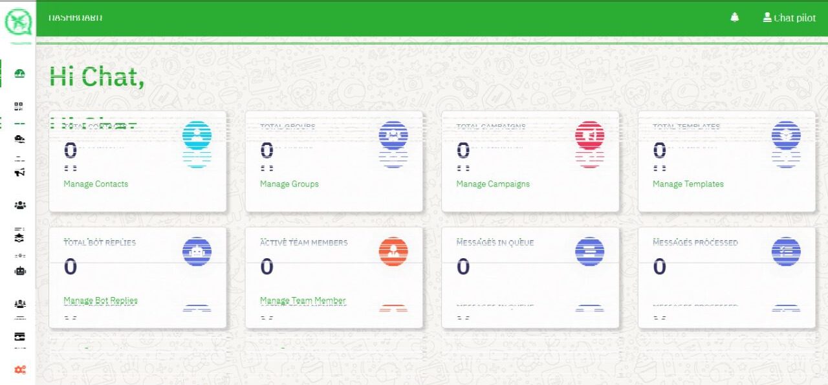This screenshot has width=828, height=385.
Task: Click the Chat Pilot logo
Action: (19, 23)
